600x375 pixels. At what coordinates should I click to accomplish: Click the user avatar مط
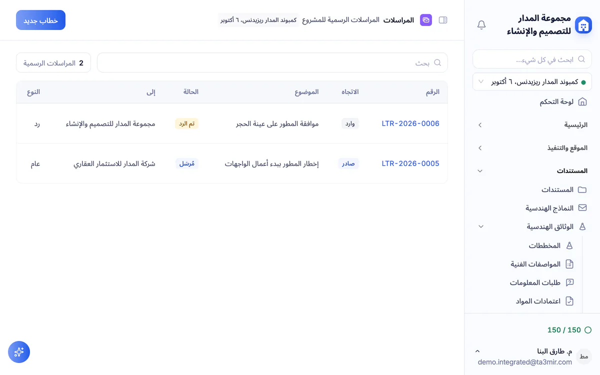pyautogui.click(x=584, y=356)
